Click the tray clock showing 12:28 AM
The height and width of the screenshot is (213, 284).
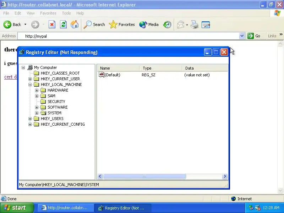[x=271, y=208]
